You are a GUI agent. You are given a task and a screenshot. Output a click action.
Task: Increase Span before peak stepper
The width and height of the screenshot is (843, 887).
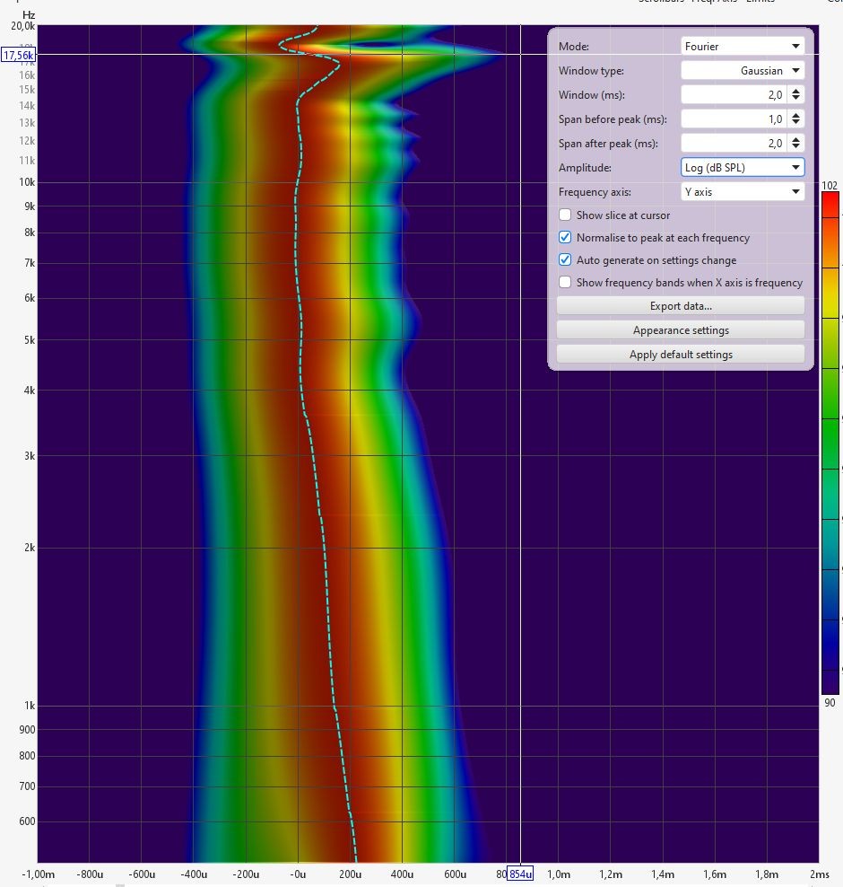795,116
